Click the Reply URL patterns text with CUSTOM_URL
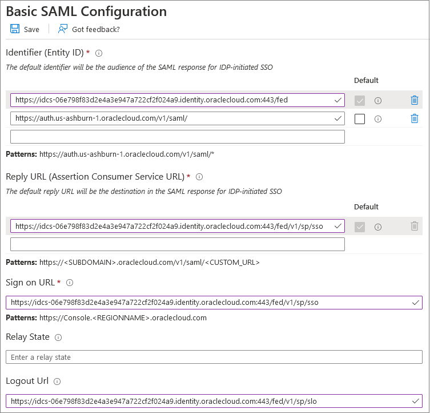The image size is (430, 413). (x=150, y=263)
